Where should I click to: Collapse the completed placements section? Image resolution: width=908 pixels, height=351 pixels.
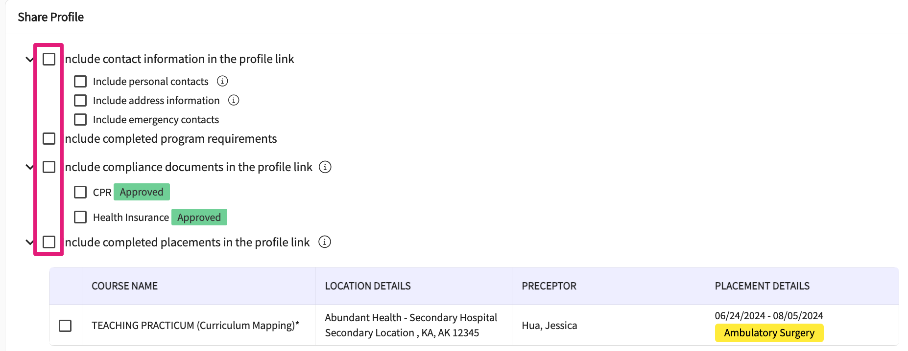point(29,242)
